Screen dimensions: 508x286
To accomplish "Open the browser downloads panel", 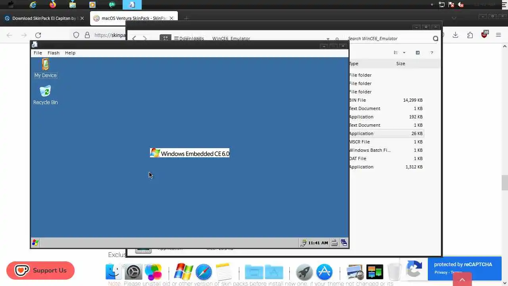I will point(456,35).
